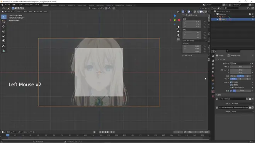Select the Measure ruler tool

[x=4, y=51]
